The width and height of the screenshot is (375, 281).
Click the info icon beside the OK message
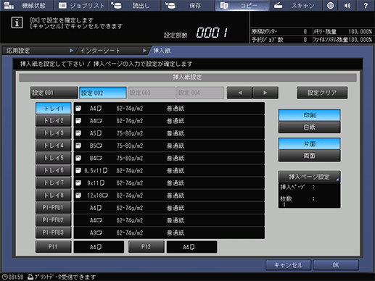coord(17,22)
